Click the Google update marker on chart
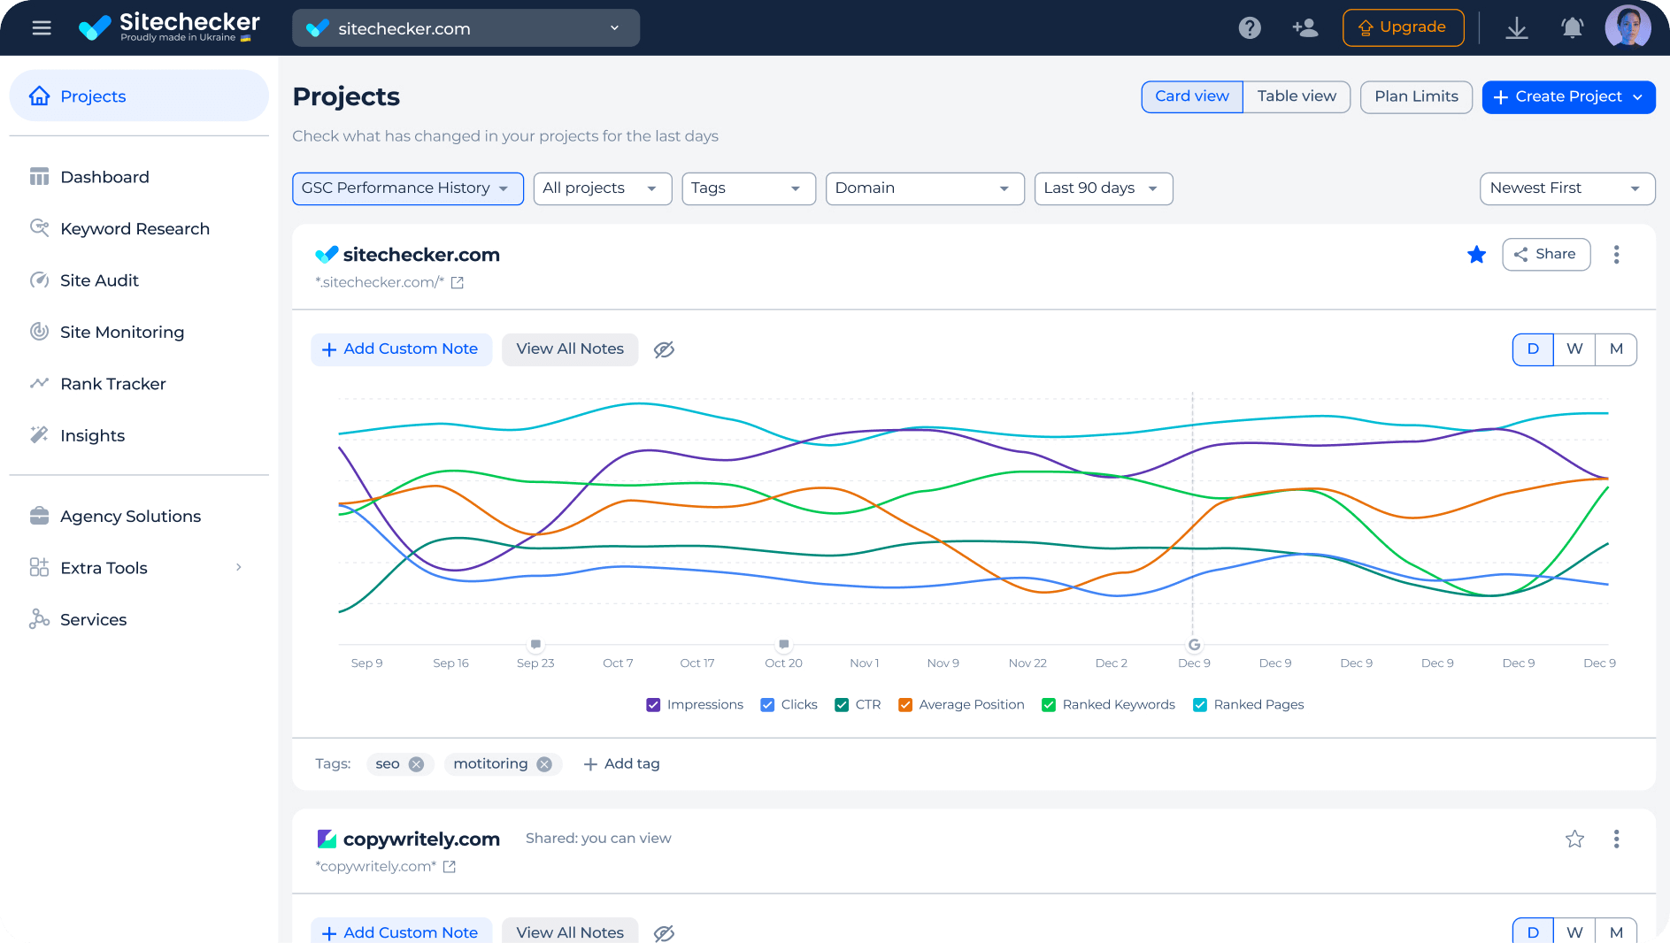 [x=1194, y=645]
